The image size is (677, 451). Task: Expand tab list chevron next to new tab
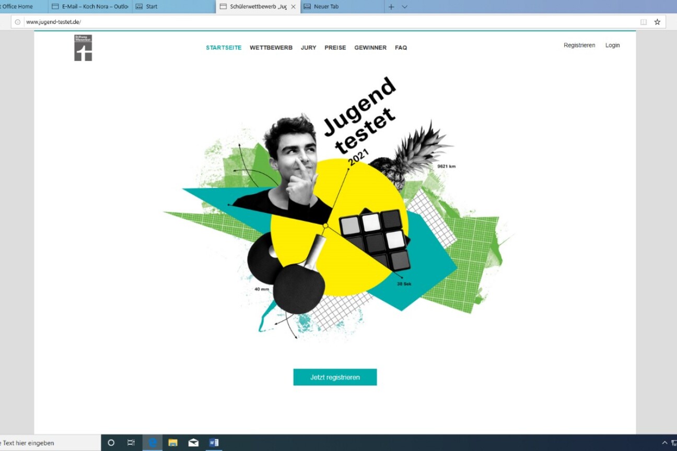(404, 7)
